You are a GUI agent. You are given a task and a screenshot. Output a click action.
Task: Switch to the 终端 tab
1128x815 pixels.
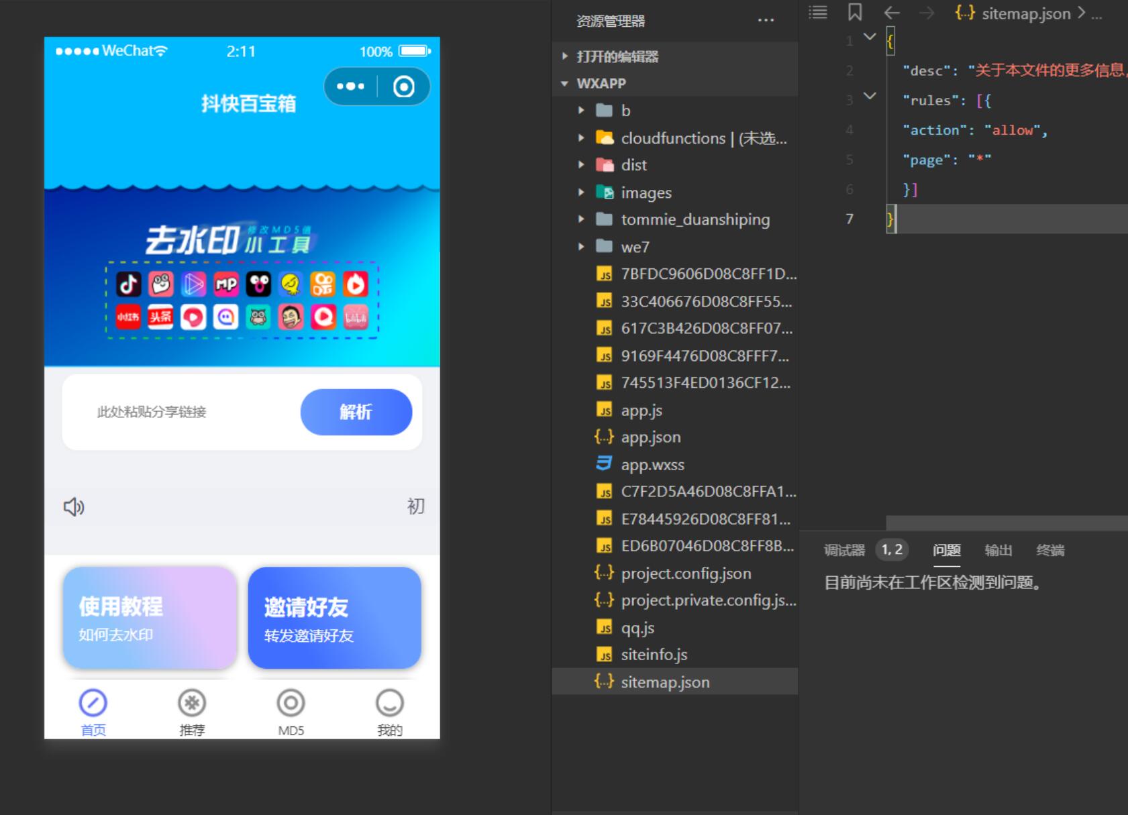[x=1051, y=550]
